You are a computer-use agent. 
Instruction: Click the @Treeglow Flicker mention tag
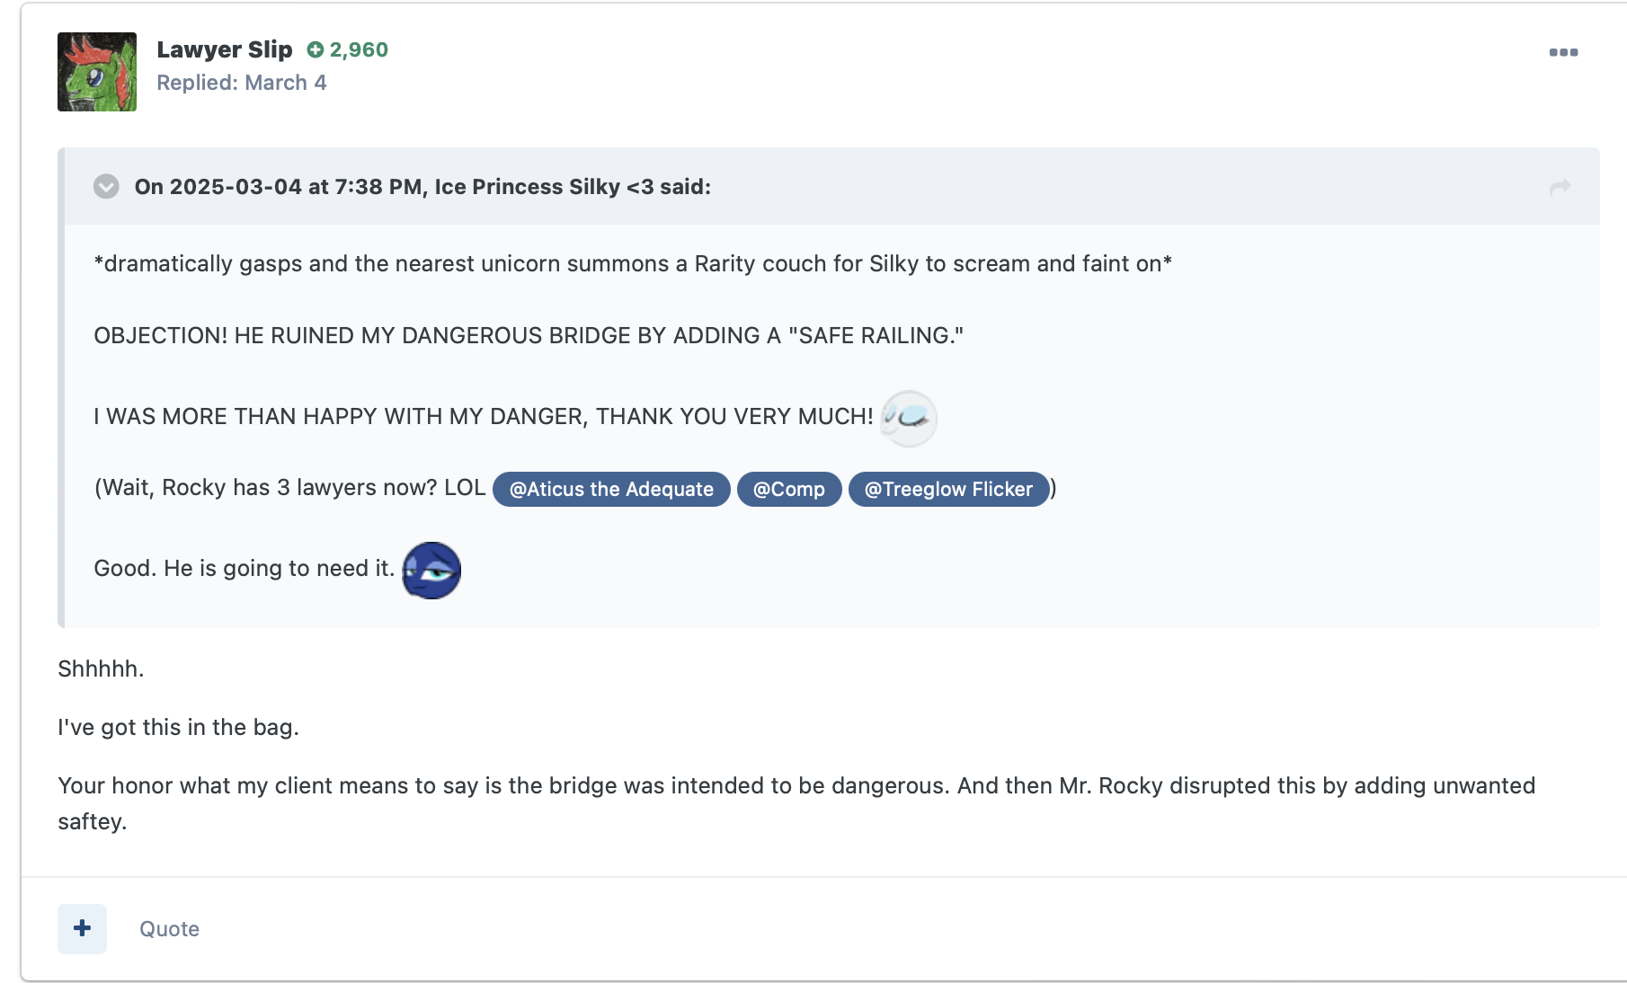click(948, 489)
